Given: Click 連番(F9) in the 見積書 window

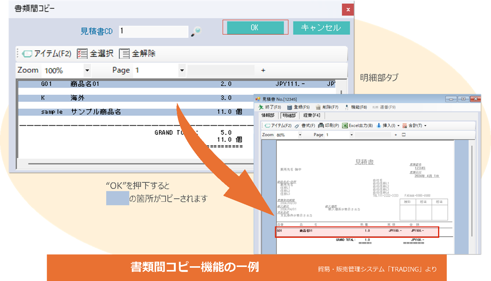Looking at the screenshot, I should (x=384, y=107).
